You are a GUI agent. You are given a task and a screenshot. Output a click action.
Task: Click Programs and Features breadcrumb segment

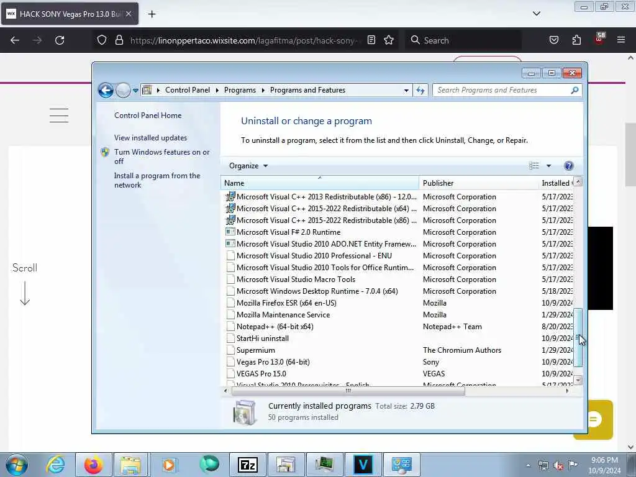click(307, 90)
